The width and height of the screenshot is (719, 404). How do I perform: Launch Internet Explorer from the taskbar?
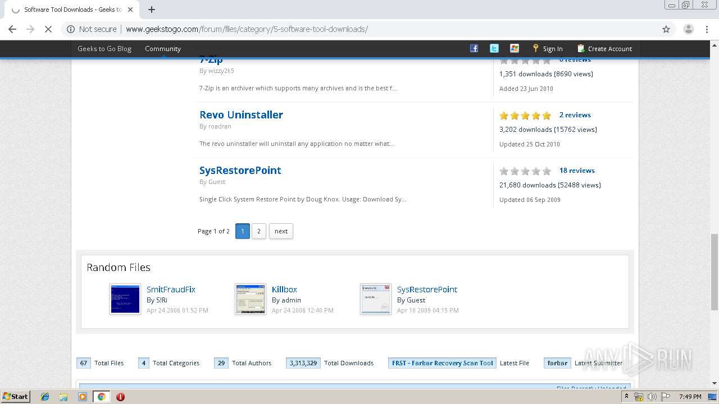45,397
